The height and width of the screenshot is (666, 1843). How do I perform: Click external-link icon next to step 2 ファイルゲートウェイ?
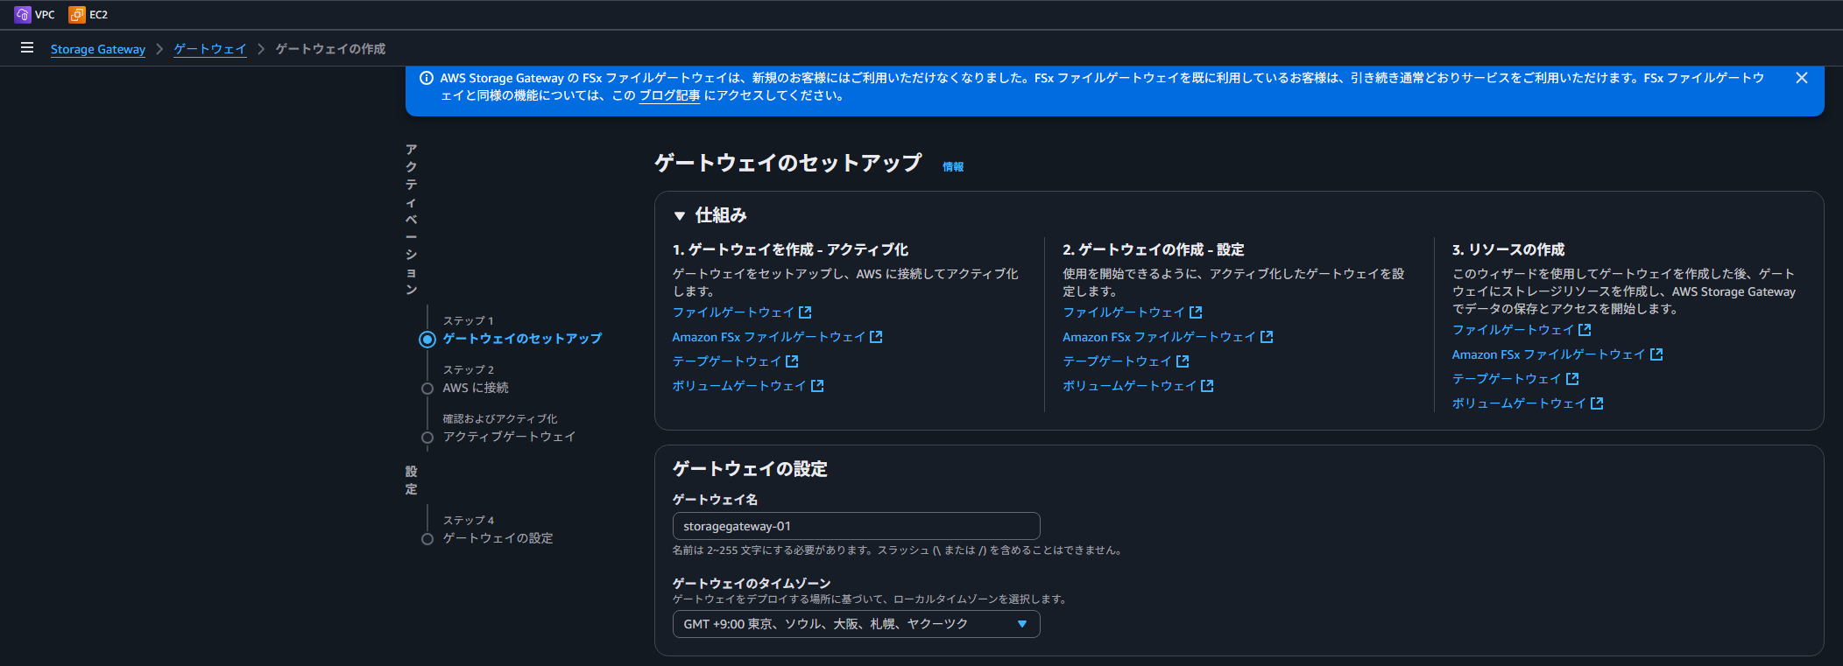pos(1197,312)
